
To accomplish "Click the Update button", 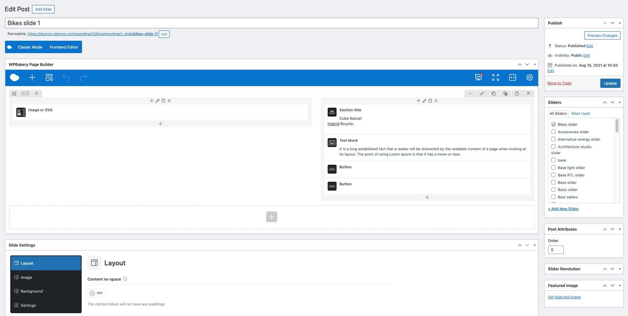I will (610, 83).
